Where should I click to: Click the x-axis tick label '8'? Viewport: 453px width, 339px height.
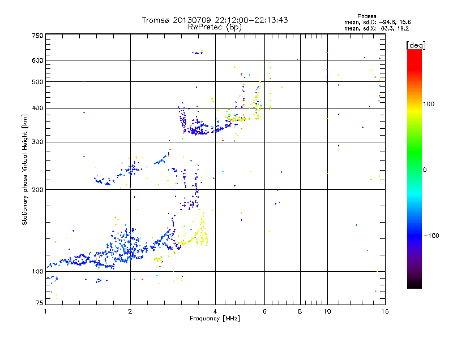pyautogui.click(x=300, y=311)
